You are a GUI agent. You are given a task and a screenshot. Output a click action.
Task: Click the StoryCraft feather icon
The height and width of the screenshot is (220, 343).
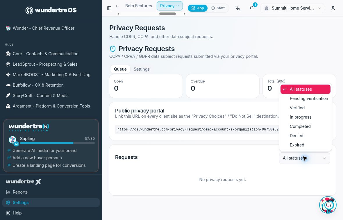8,96
